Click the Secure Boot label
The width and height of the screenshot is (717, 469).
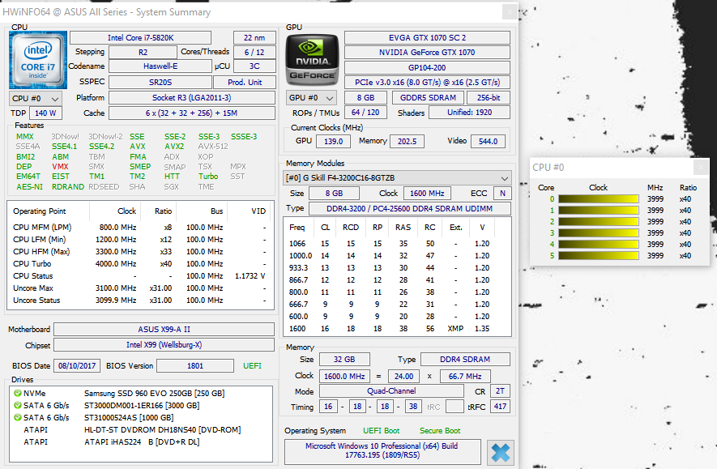click(440, 431)
